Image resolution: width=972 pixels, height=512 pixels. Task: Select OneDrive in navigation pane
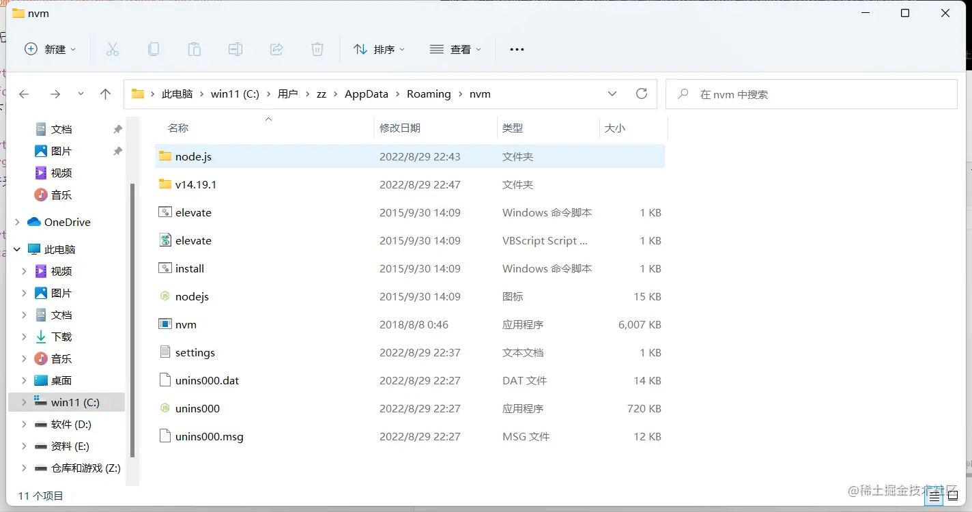(68, 222)
